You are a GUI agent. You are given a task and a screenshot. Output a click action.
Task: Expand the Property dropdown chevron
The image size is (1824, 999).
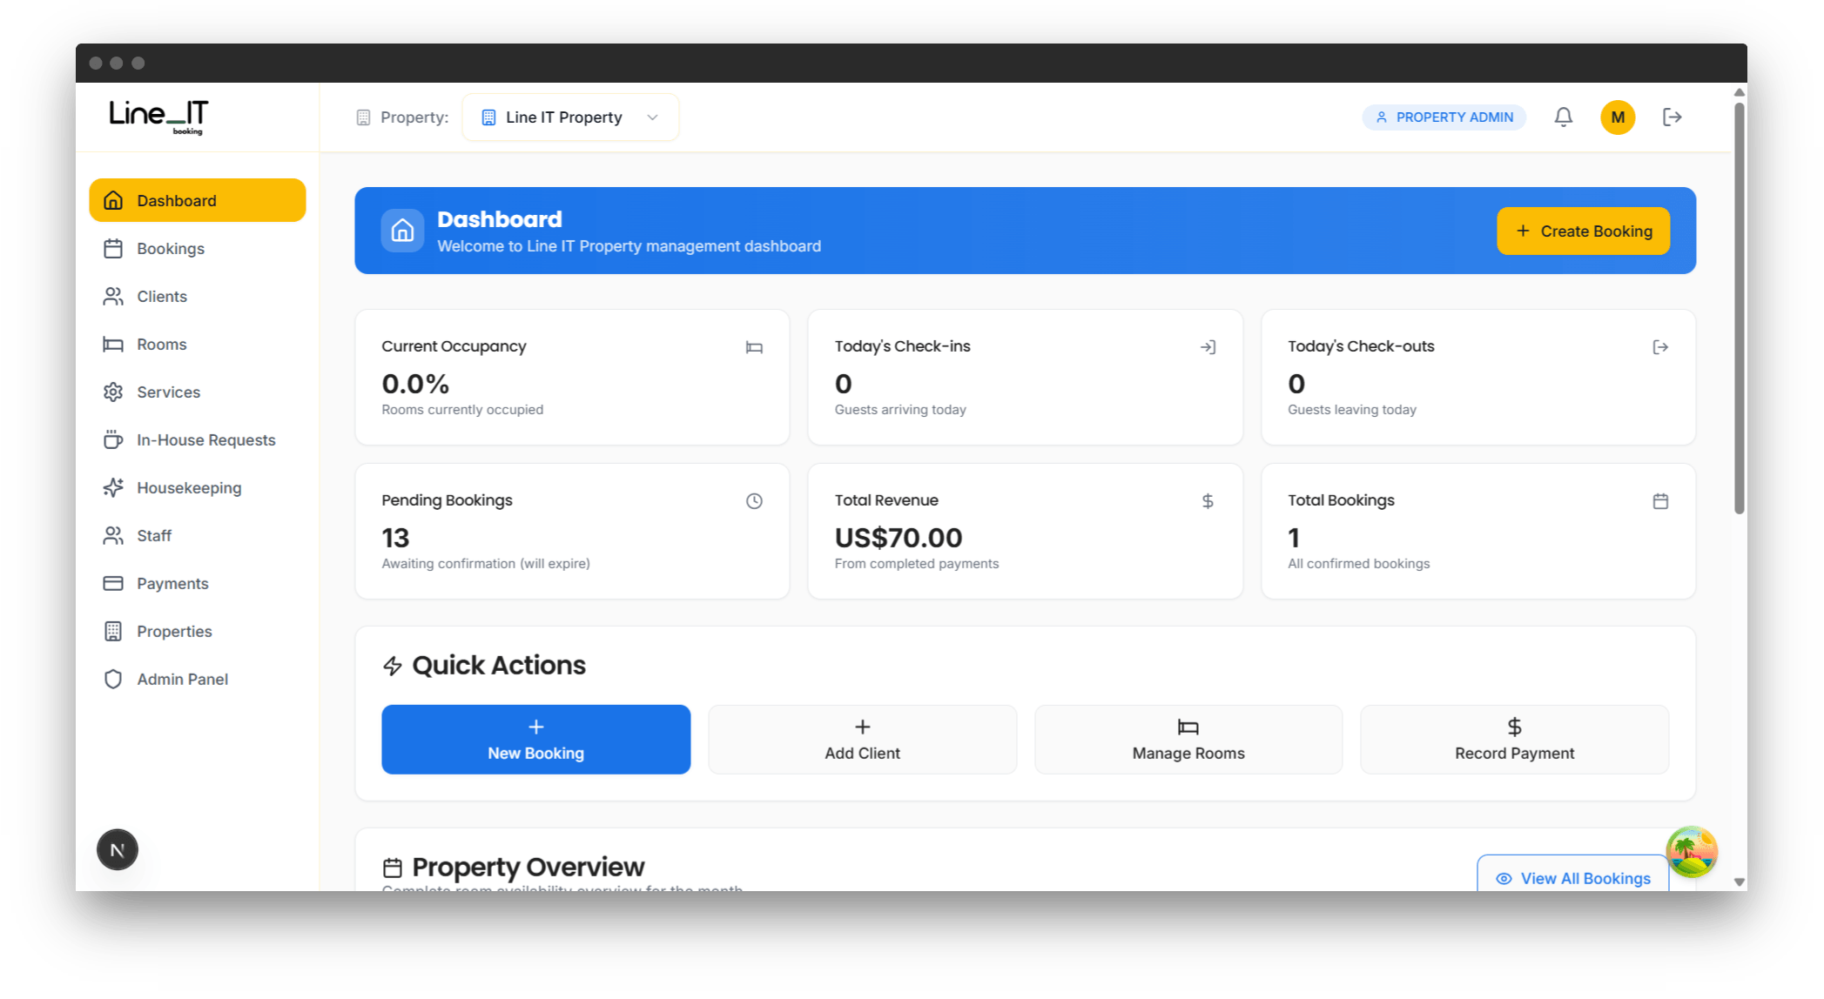652,117
